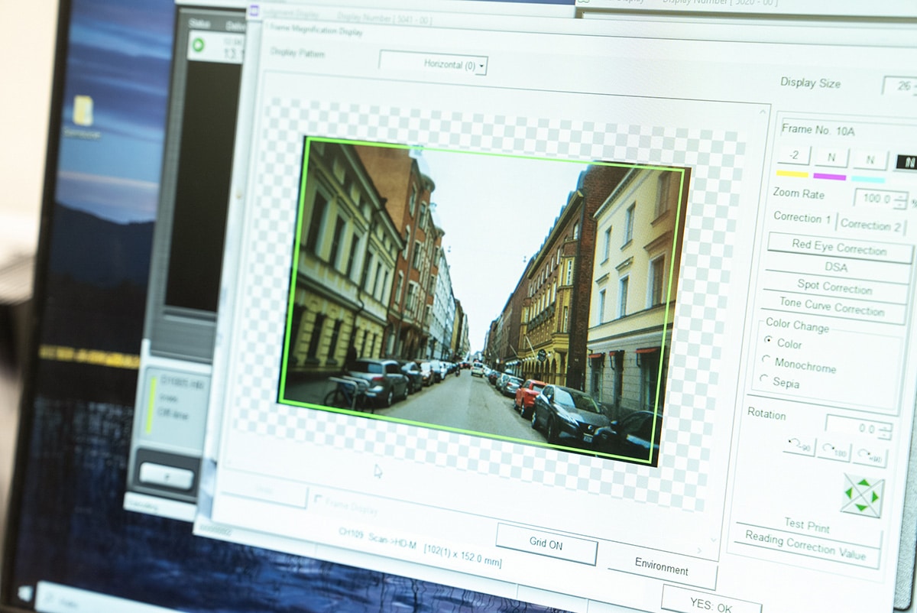
Task: Click the yellow density value -2 button
Action: tap(795, 156)
